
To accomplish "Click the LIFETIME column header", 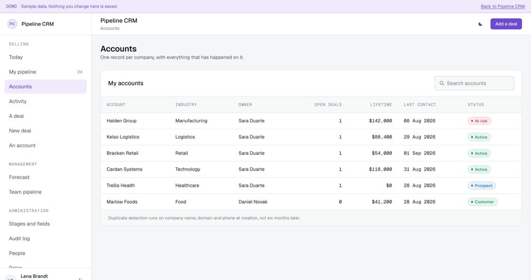I will pos(381,105).
